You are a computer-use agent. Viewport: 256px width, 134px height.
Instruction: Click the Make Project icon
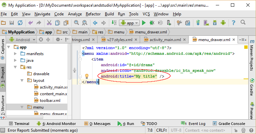[114, 23]
